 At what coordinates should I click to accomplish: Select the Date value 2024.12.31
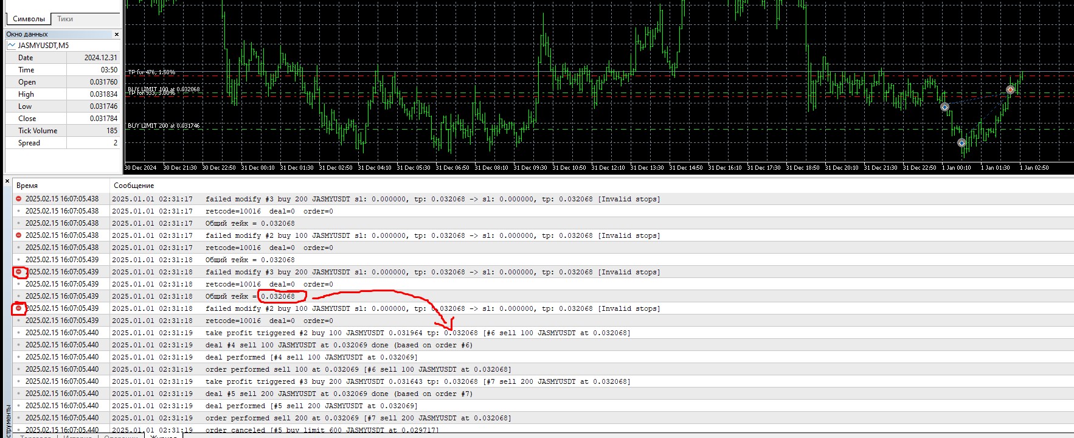(x=101, y=58)
